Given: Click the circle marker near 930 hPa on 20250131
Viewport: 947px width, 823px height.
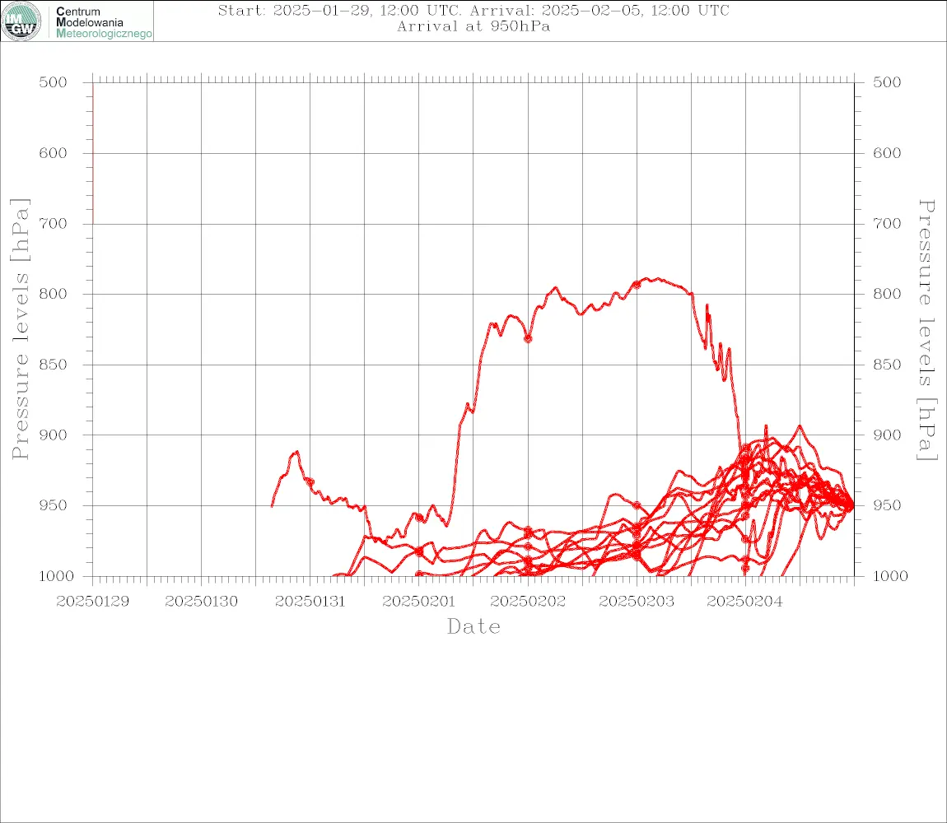Looking at the screenshot, I should coord(310,481).
